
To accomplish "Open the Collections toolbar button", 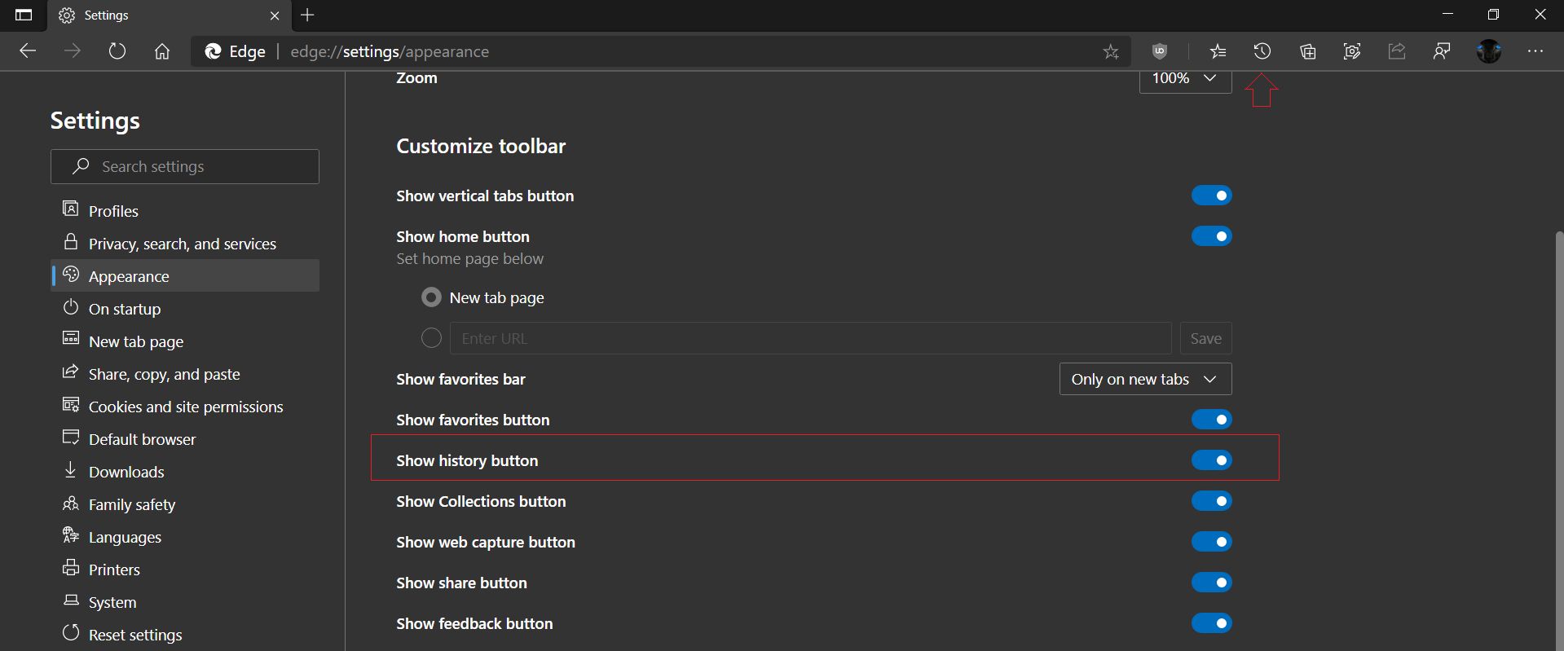I will [1307, 51].
